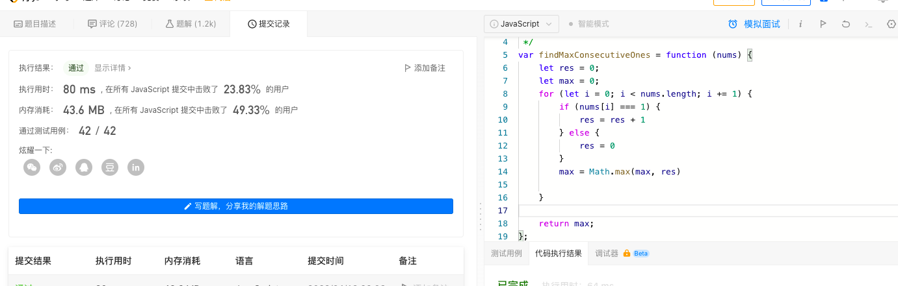Click the alarm clock icon beside 模拟面试
This screenshot has height=286, width=898.
tap(733, 24)
